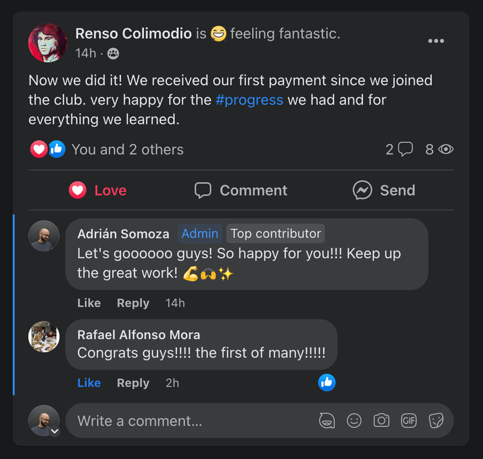Open the GIF picker in comment box
Viewport: 483px width, 459px height.
[408, 420]
